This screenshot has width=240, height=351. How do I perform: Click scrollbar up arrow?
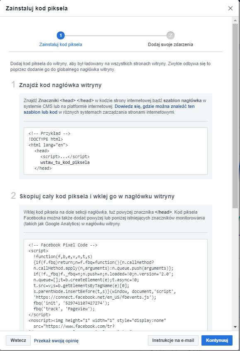235,20
